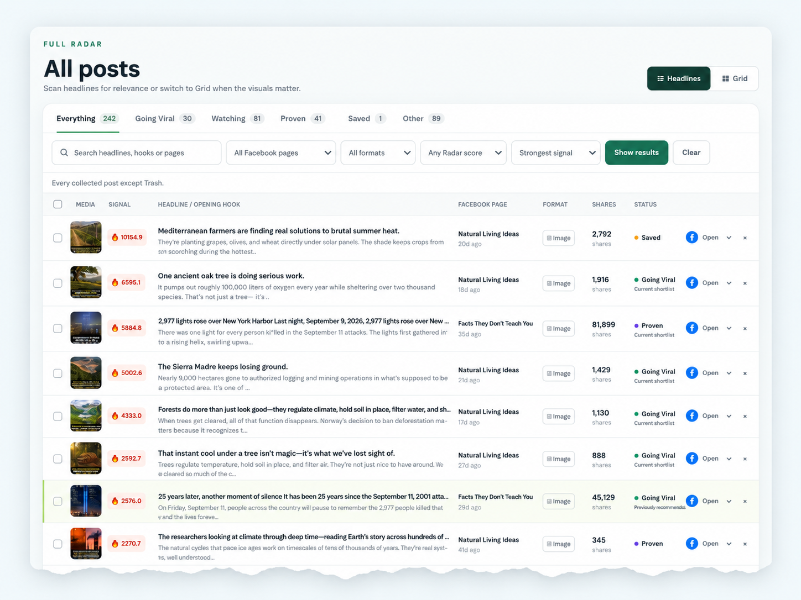Screen dimensions: 801x600
Task: Open the Watching tab
Action: tap(238, 118)
